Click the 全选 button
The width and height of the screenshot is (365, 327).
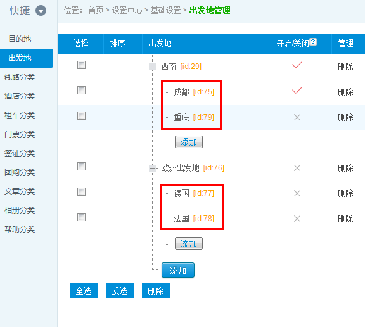pyautogui.click(x=84, y=290)
